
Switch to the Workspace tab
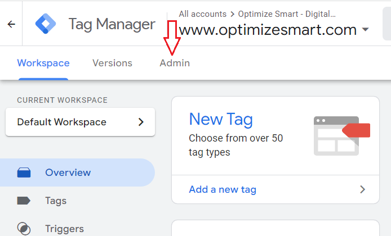(43, 63)
